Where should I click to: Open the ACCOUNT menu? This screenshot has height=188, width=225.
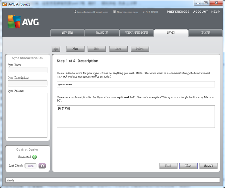[x=201, y=12]
